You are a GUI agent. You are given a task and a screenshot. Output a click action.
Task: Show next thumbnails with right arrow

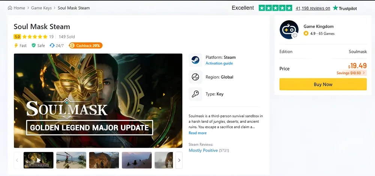[179, 160]
